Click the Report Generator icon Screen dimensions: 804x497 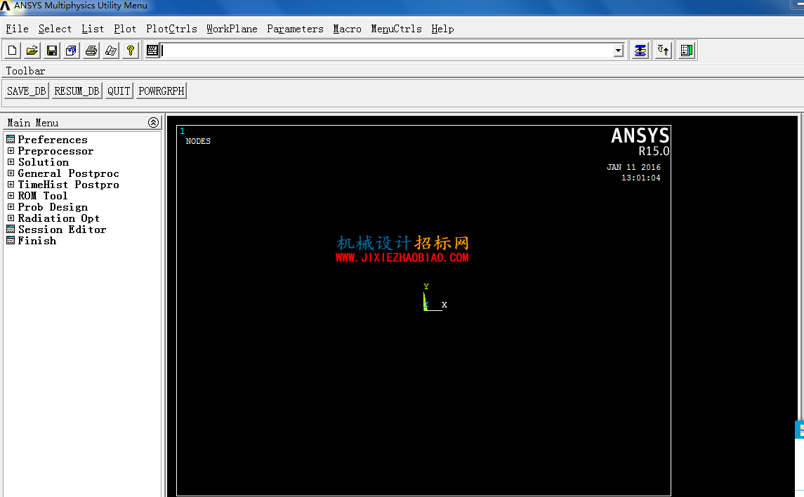(111, 51)
